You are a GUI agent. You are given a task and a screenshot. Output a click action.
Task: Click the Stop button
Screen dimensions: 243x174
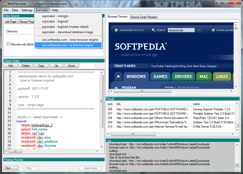(31, 168)
